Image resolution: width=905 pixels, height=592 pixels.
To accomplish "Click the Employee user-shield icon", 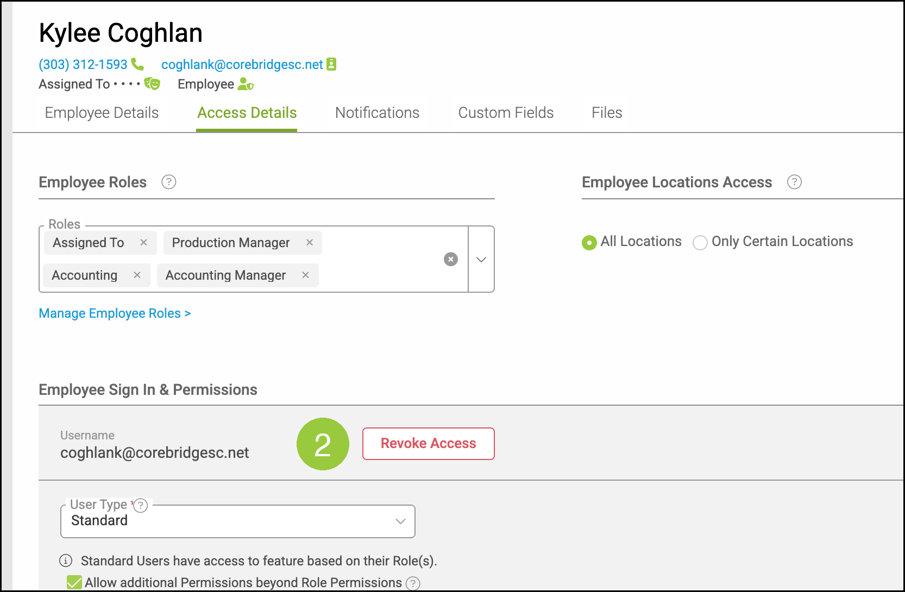I will [246, 84].
